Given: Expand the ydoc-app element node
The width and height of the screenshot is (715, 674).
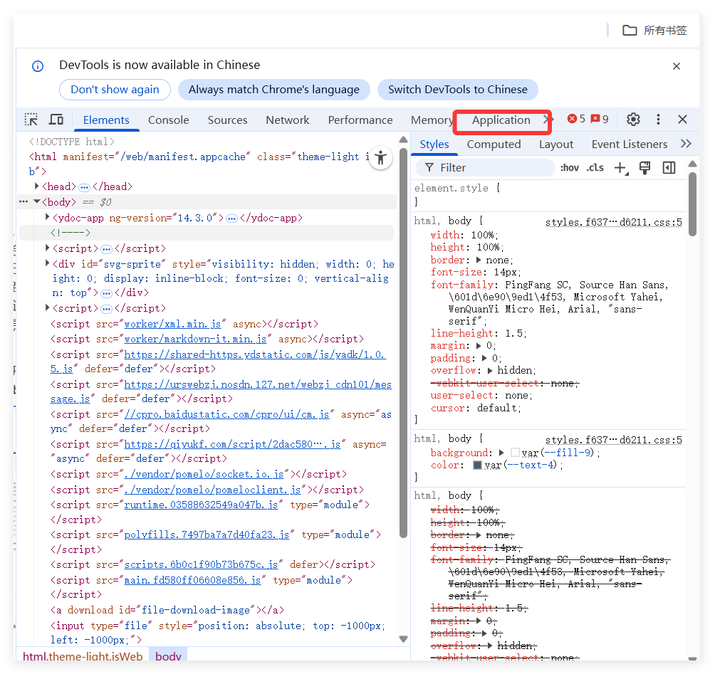Looking at the screenshot, I should [48, 217].
